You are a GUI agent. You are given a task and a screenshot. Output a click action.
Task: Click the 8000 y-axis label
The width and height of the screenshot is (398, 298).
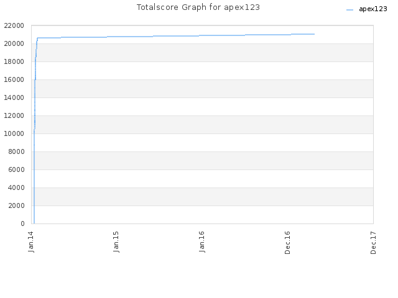tap(16, 151)
